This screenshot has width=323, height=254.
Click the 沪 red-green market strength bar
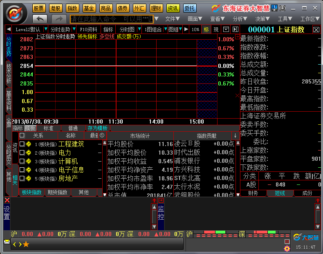tap(216, 234)
